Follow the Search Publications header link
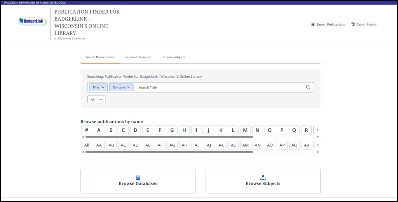Screen dimensions: 398x202 330,24
